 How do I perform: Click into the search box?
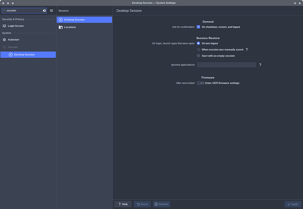click(24, 11)
